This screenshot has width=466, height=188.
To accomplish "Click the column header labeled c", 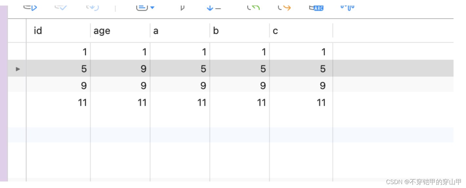I will pyautogui.click(x=301, y=31).
